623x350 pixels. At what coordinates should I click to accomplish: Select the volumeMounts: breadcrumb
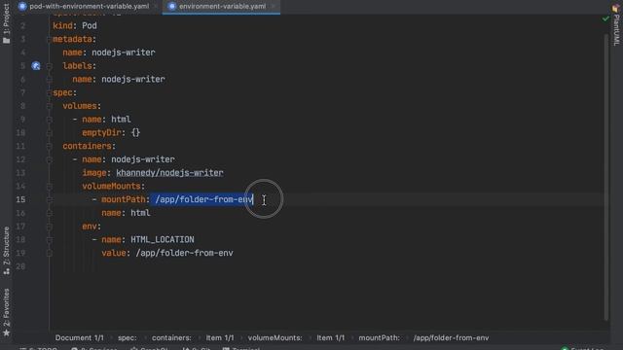pos(275,337)
